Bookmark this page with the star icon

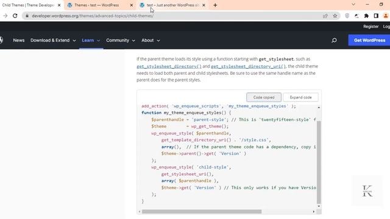click(x=335, y=16)
